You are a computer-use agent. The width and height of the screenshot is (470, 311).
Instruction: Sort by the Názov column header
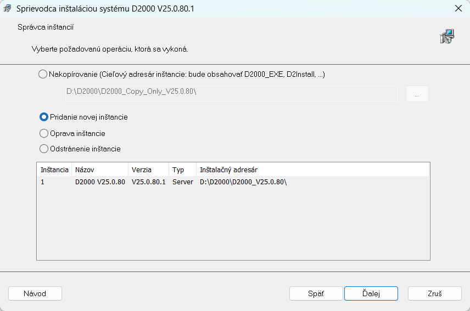click(99, 170)
